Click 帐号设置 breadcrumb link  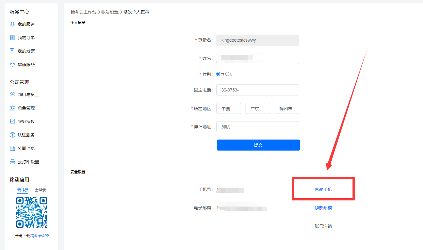tap(110, 12)
